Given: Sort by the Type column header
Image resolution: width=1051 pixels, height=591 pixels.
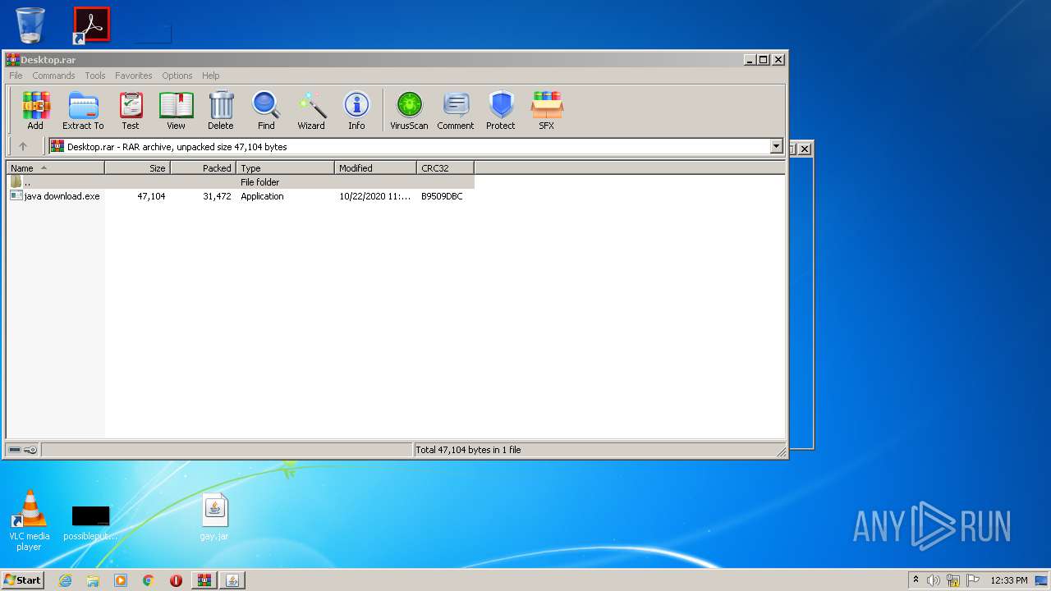Looking at the screenshot, I should click(x=286, y=168).
